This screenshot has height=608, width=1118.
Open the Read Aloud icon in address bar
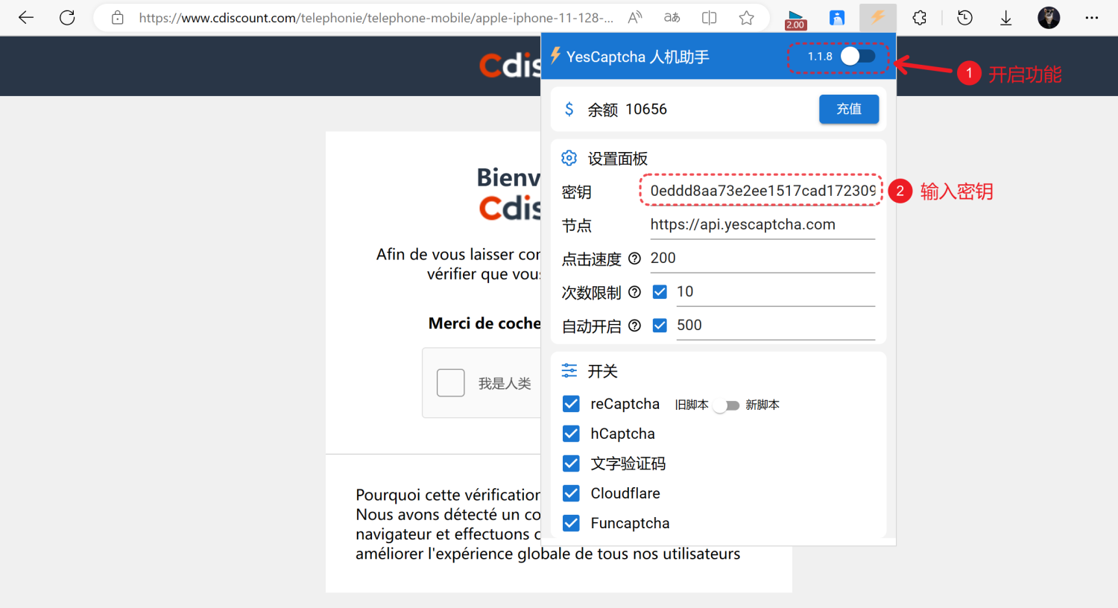635,18
